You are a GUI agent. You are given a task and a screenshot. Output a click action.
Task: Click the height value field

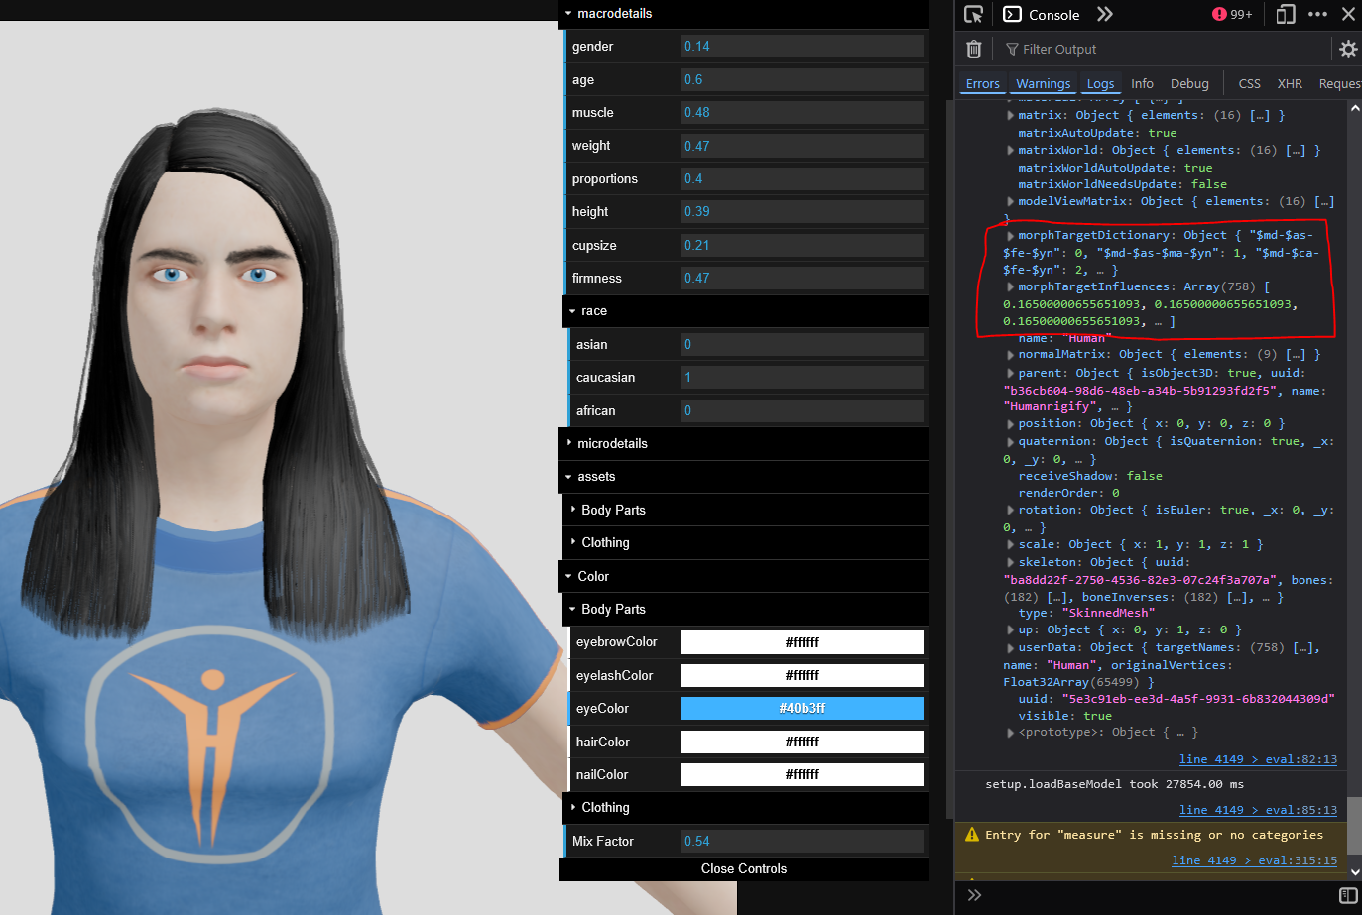tap(802, 212)
